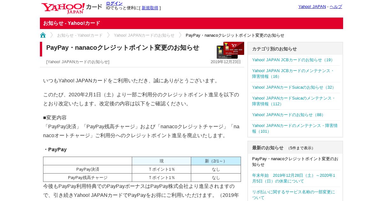This screenshot has height=201, width=383.
Task: Open JCBカードのメンテナンス・障害情報（16） category
Action: click(293, 74)
